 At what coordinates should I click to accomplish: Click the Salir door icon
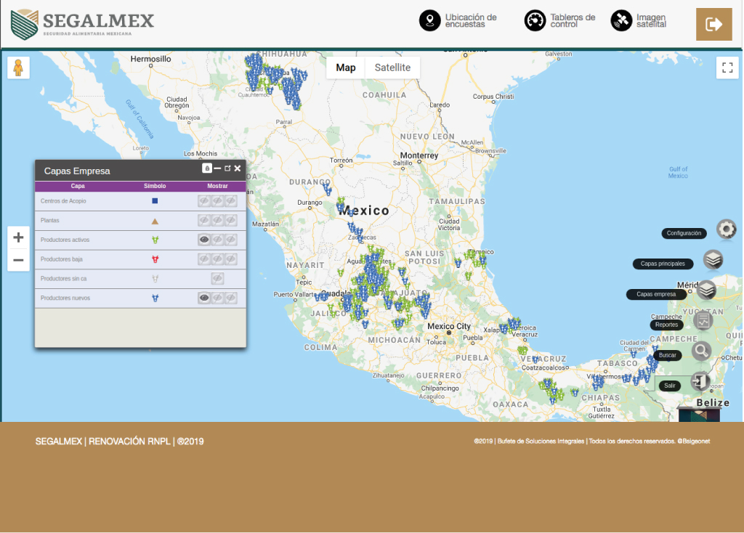[x=700, y=381]
